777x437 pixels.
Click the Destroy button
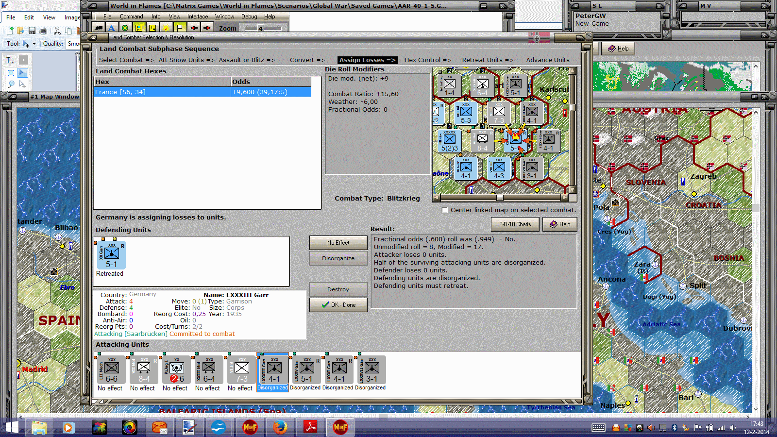338,289
